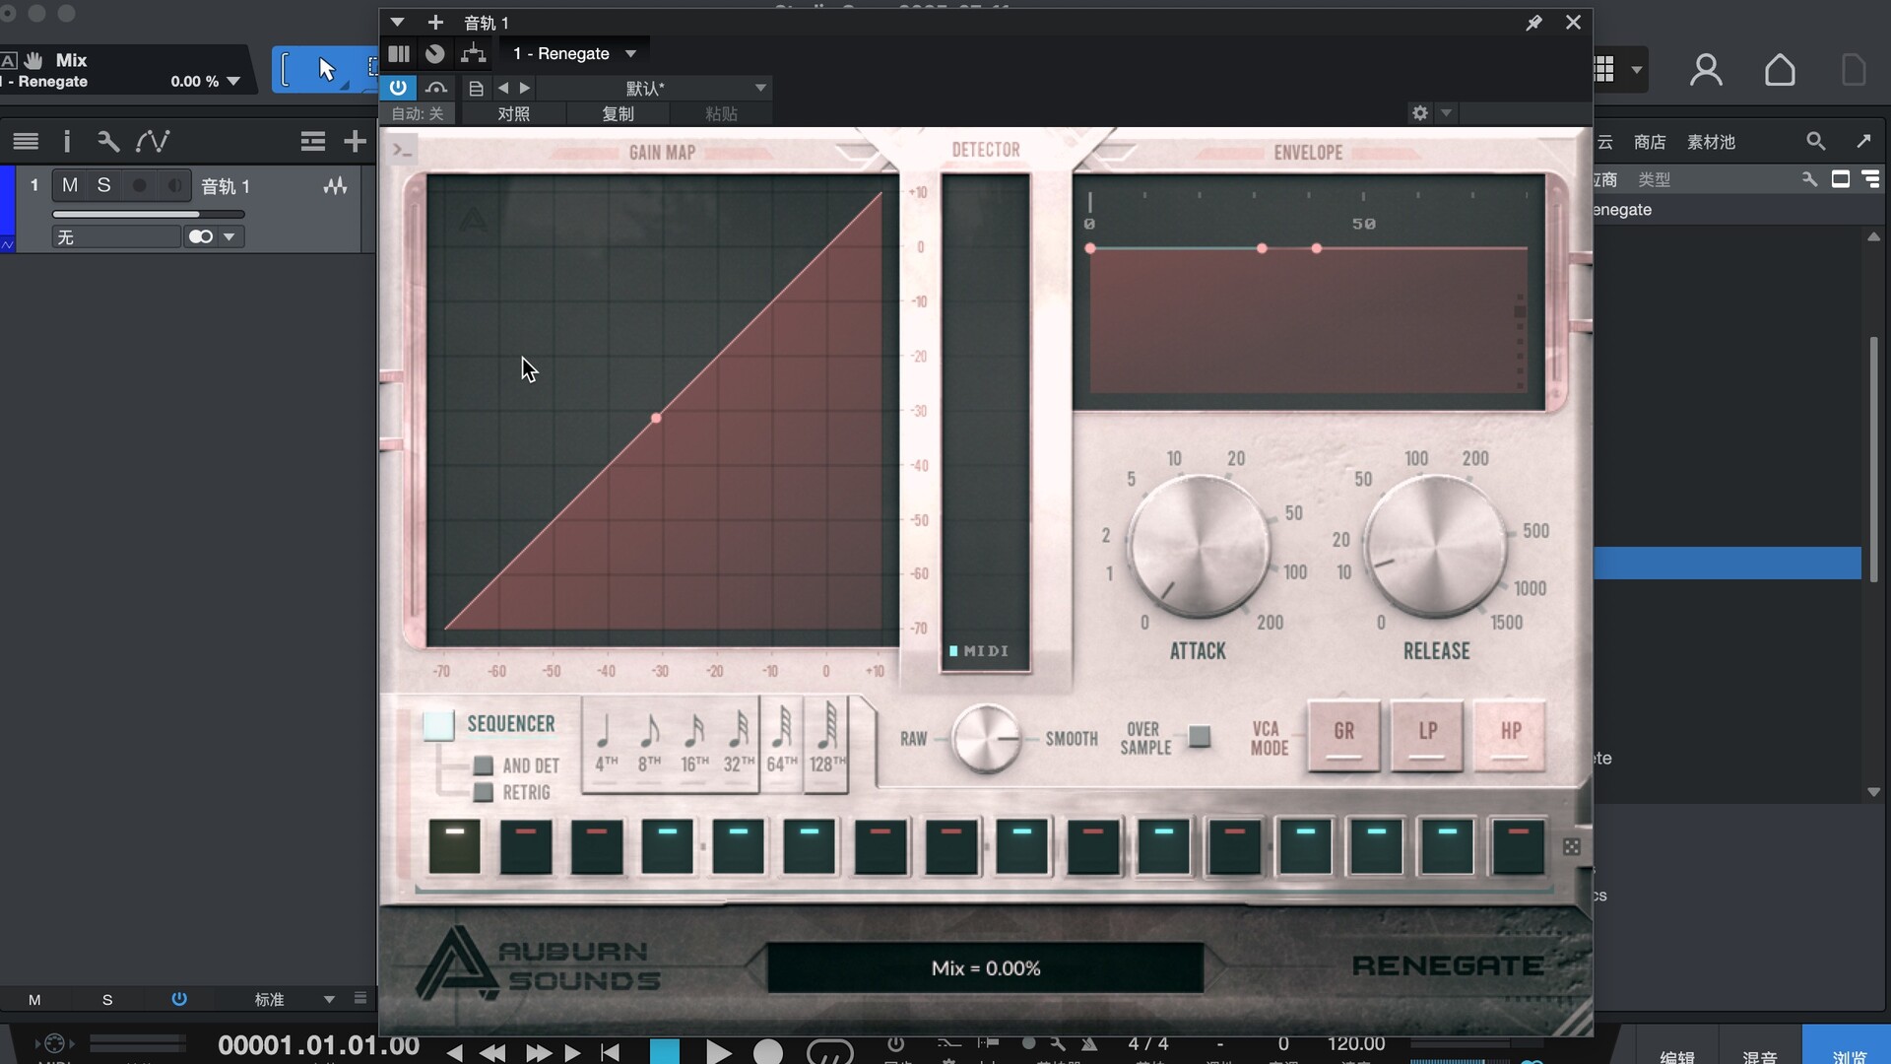
Task: Select the 64TH note division
Action: [x=782, y=743]
